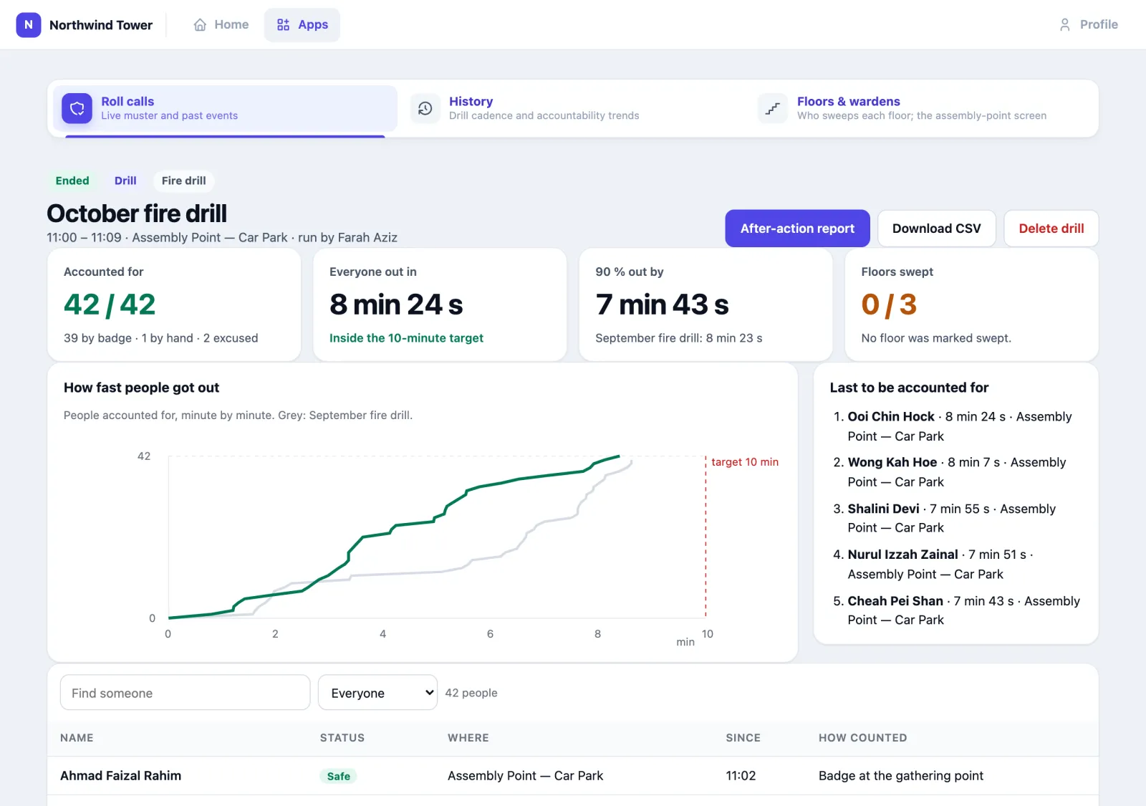Click the October fire drill heading
This screenshot has width=1146, height=806.
coord(137,214)
